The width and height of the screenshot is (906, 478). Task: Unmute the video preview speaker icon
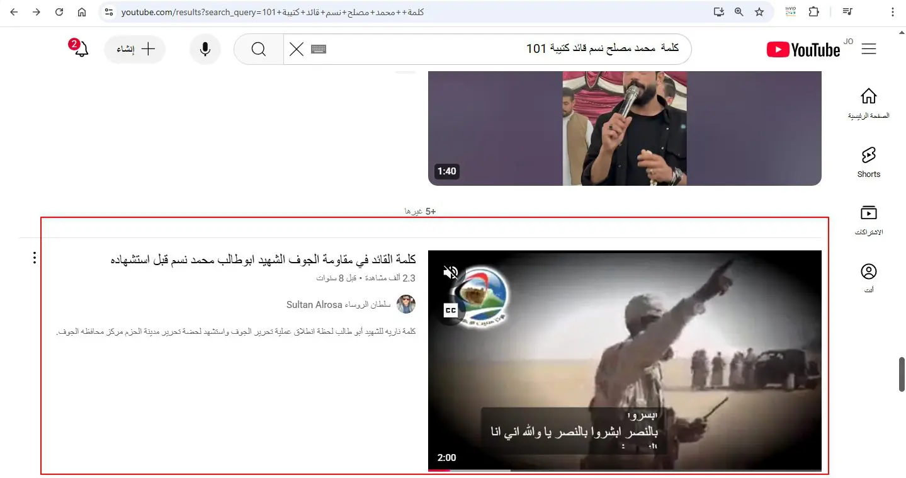pos(451,272)
